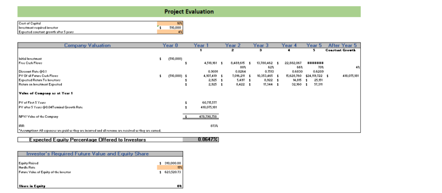Click the PV of First 5 Years value 60,715,577
This screenshot has height=193, width=442.
[x=209, y=102]
